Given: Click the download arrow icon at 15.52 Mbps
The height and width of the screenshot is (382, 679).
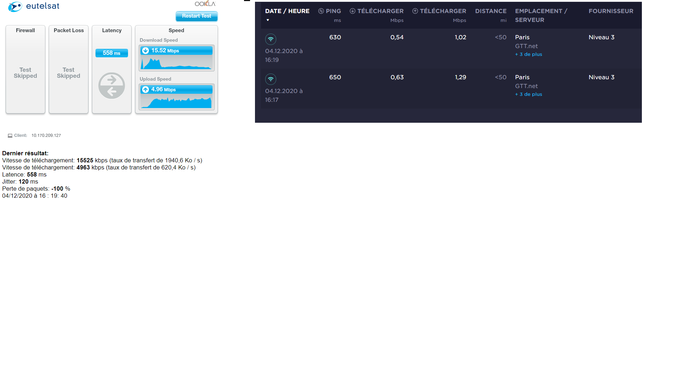Looking at the screenshot, I should click(x=145, y=51).
